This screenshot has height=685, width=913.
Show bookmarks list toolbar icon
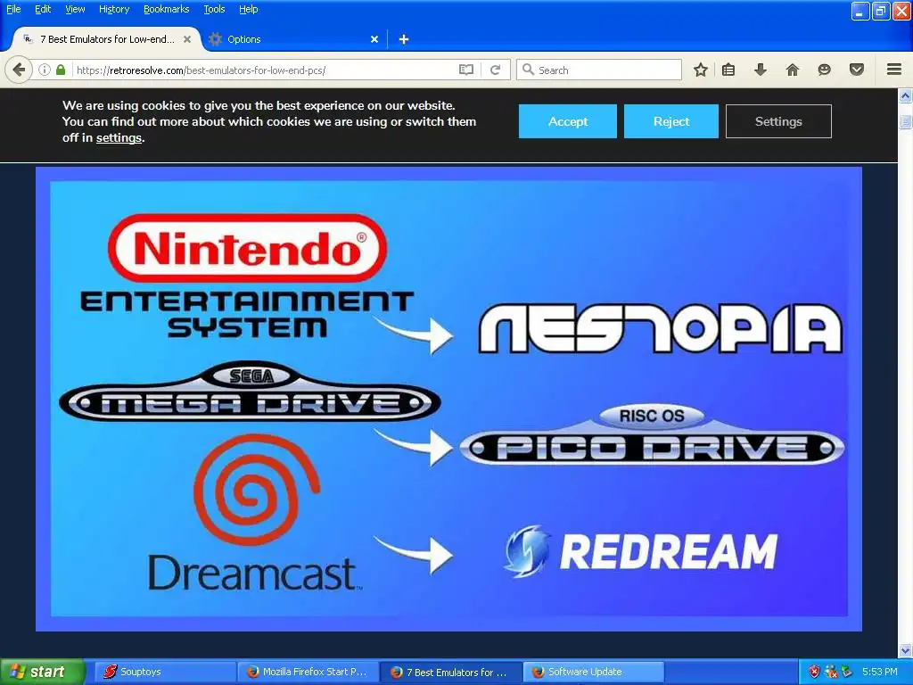(x=728, y=70)
